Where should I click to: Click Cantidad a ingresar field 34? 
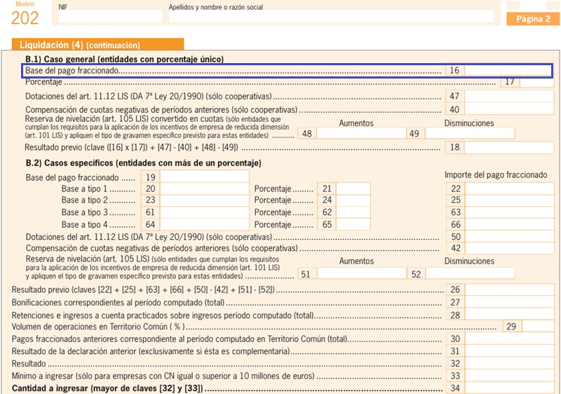pos(510,388)
